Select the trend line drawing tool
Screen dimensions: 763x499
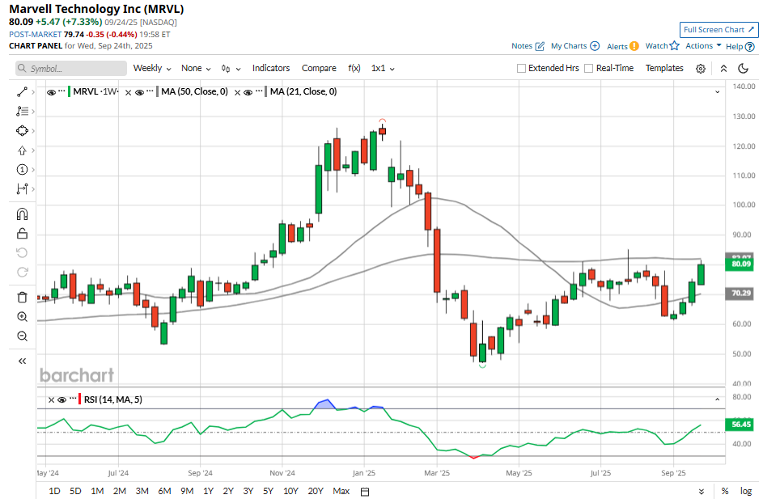tap(22, 92)
